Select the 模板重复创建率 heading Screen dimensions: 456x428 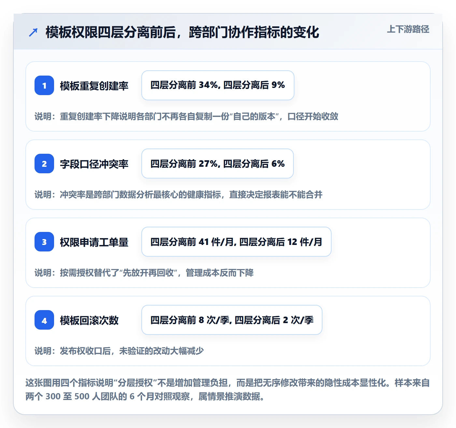click(x=94, y=86)
